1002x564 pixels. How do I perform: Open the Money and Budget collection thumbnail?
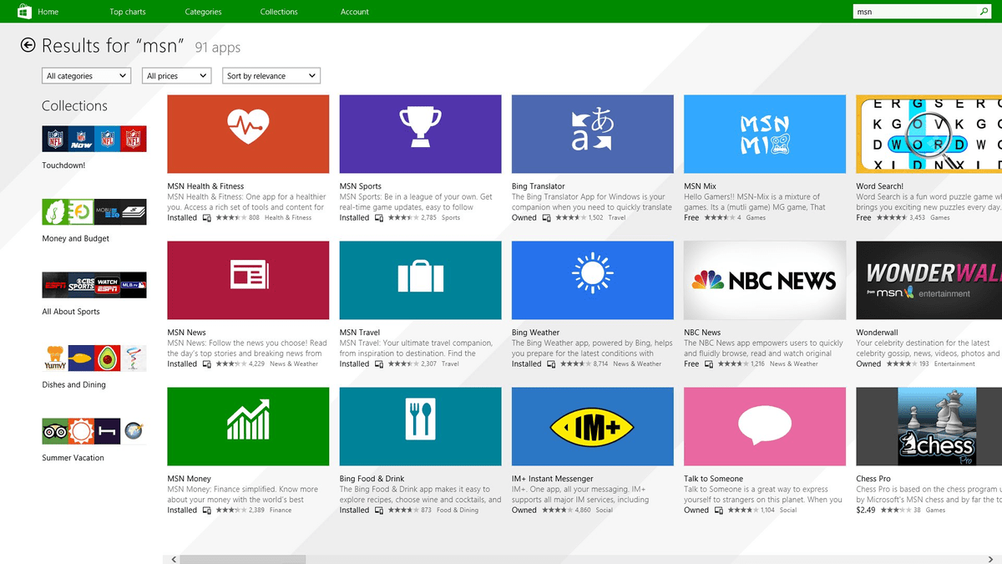94,212
